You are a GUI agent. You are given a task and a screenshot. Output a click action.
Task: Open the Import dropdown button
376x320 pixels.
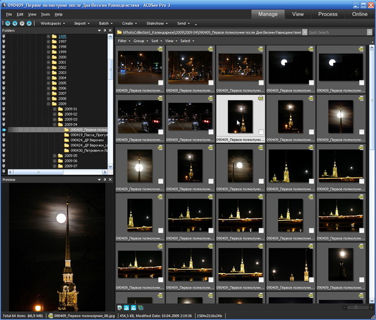point(81,23)
